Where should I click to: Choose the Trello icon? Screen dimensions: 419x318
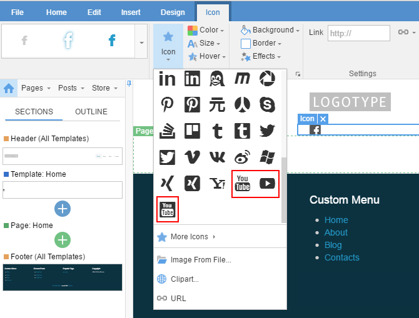(x=192, y=131)
